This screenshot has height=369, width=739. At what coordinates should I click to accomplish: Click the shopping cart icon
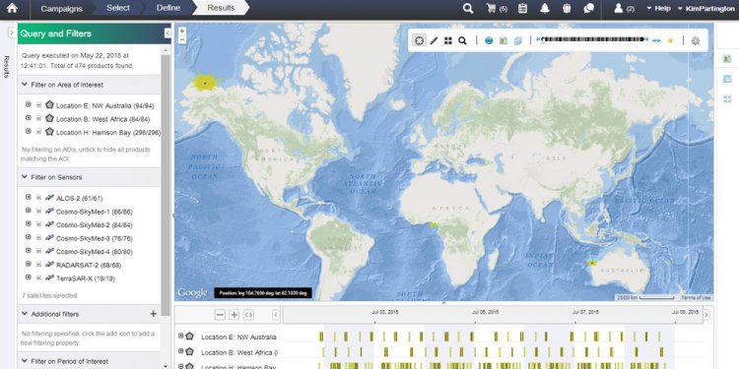click(x=491, y=9)
